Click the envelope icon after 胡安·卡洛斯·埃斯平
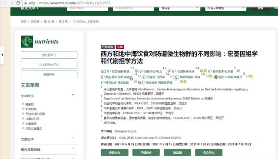 click(247, 76)
